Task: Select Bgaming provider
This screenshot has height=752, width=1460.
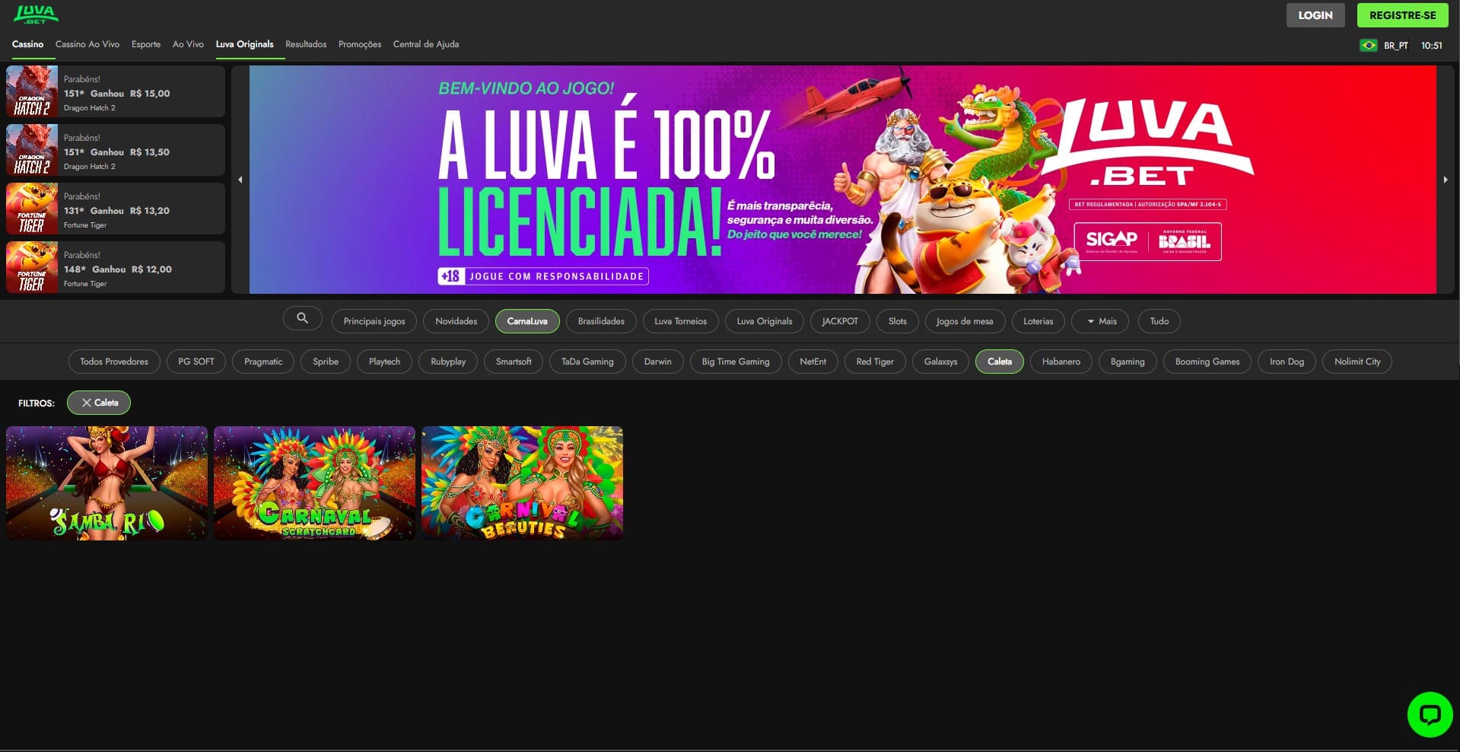Action: 1128,362
